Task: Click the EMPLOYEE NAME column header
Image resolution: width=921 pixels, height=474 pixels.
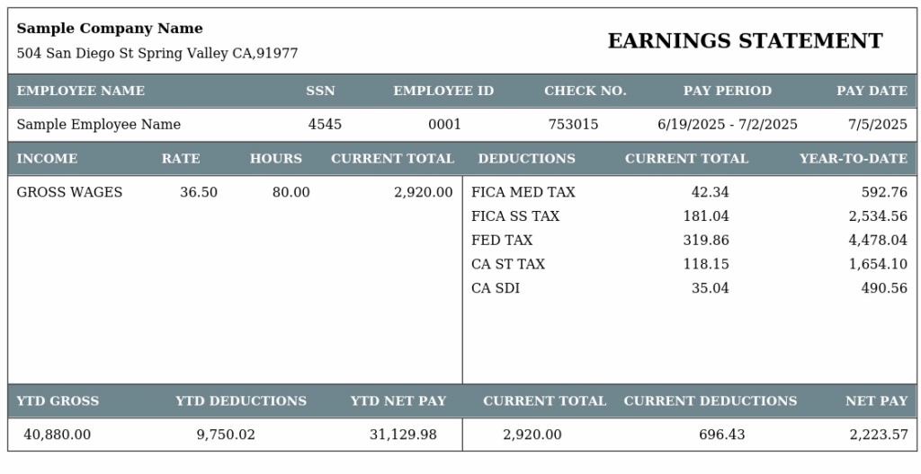Action: click(80, 91)
